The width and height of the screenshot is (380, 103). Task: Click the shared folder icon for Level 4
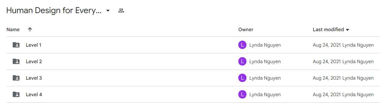[16, 95]
